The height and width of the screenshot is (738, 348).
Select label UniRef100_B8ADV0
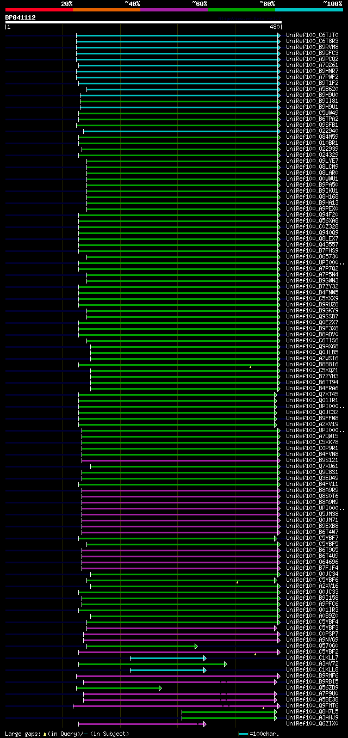pyautogui.click(x=312, y=334)
